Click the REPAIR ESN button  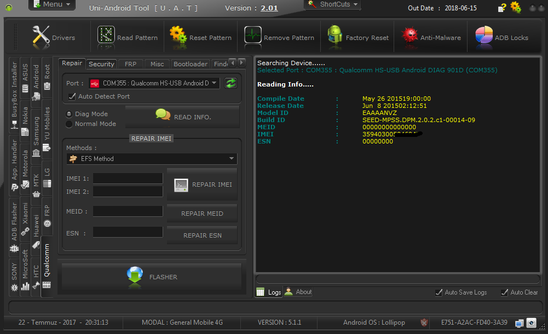coord(202,235)
